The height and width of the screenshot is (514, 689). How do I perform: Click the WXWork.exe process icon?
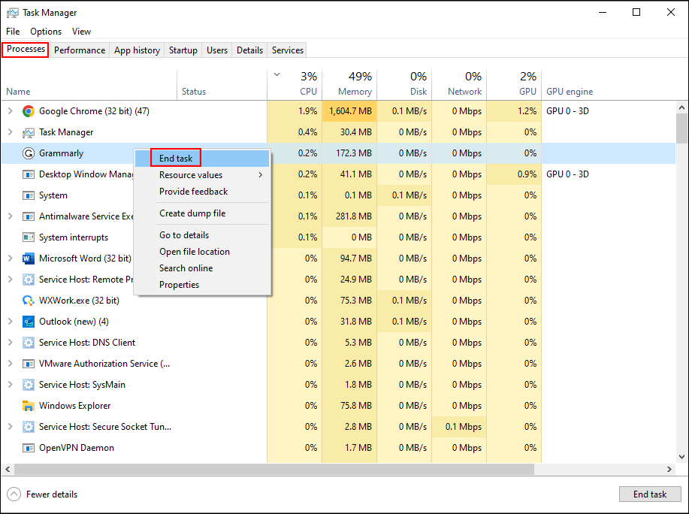pos(28,300)
